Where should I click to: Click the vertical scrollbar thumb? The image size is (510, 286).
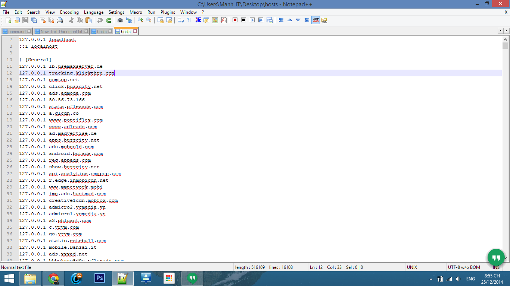506,46
